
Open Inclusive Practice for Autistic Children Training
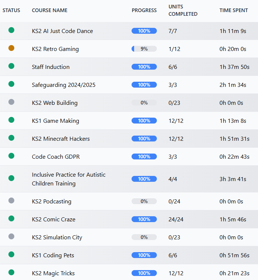coord(69,179)
